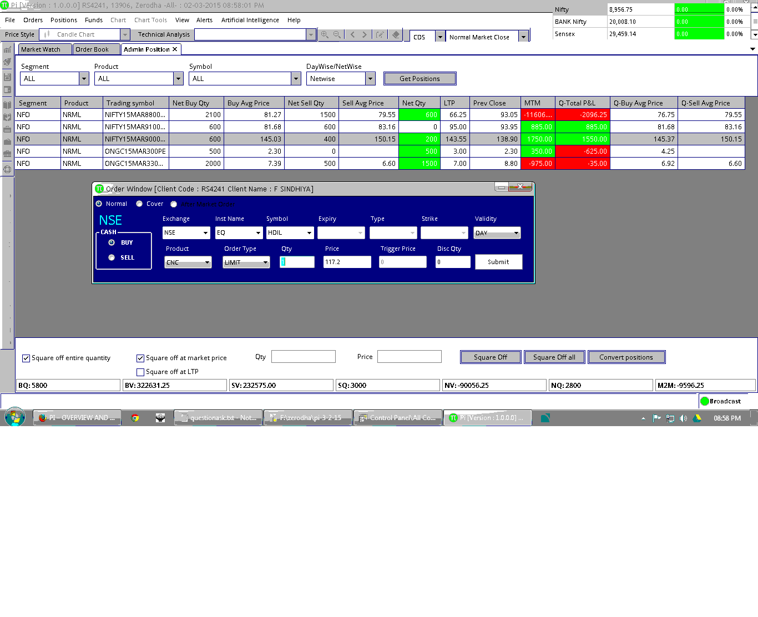Screen dimensions: 758x617
Task: Click the Price field in Order Window
Action: click(x=347, y=262)
